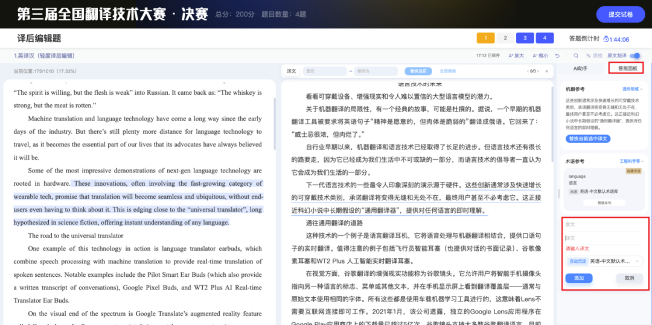652x325 pixels.
Task: Click the 译文 term input field
Action: coord(603,238)
